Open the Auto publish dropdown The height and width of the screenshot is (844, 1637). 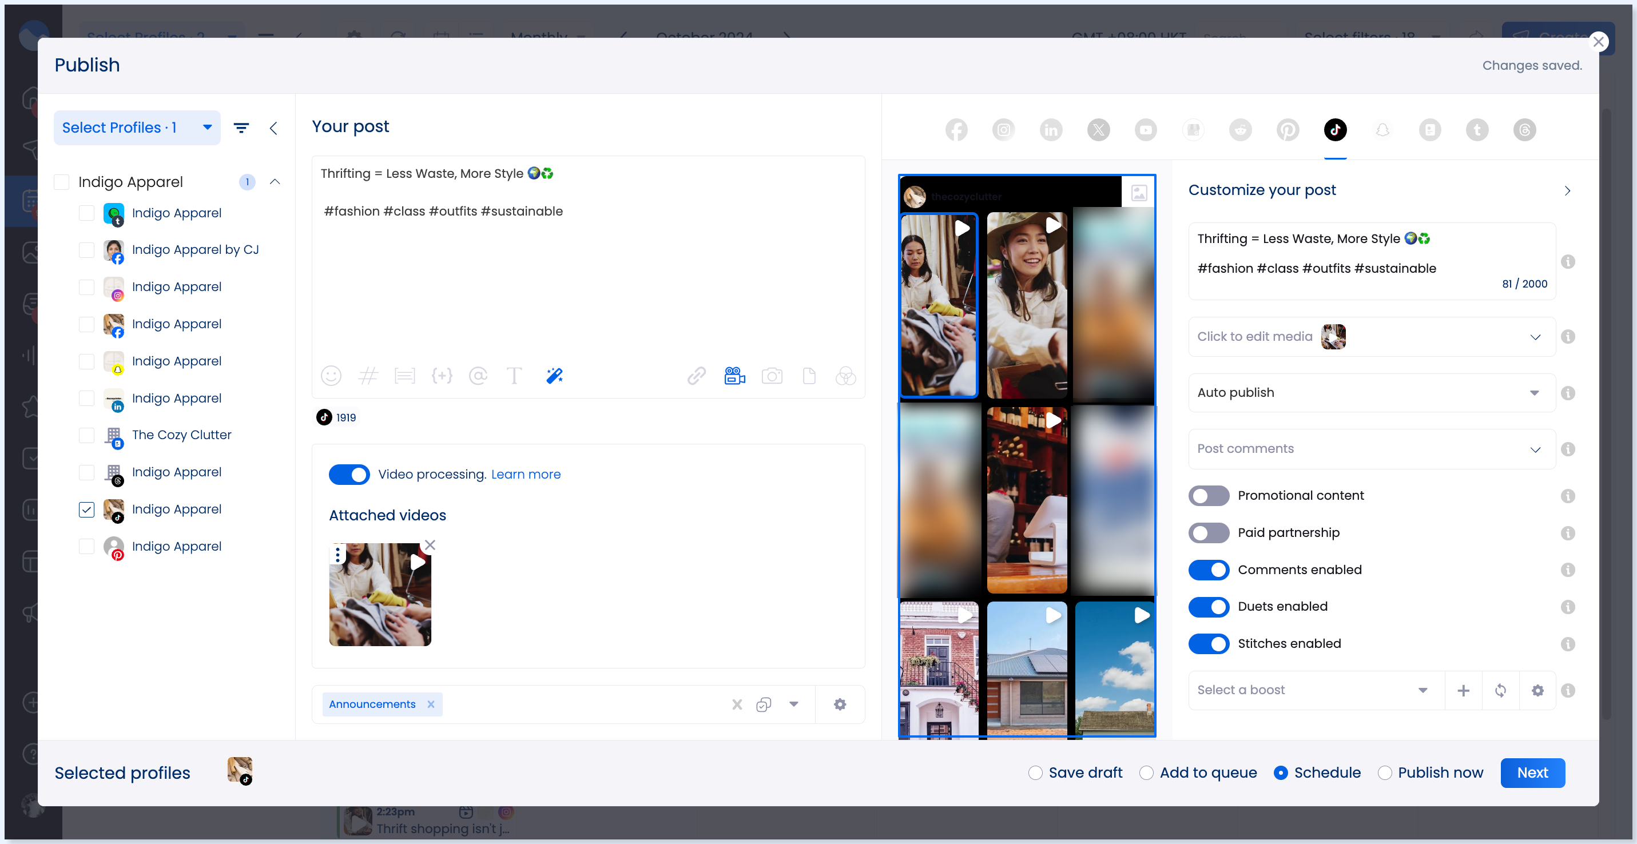pos(1372,392)
